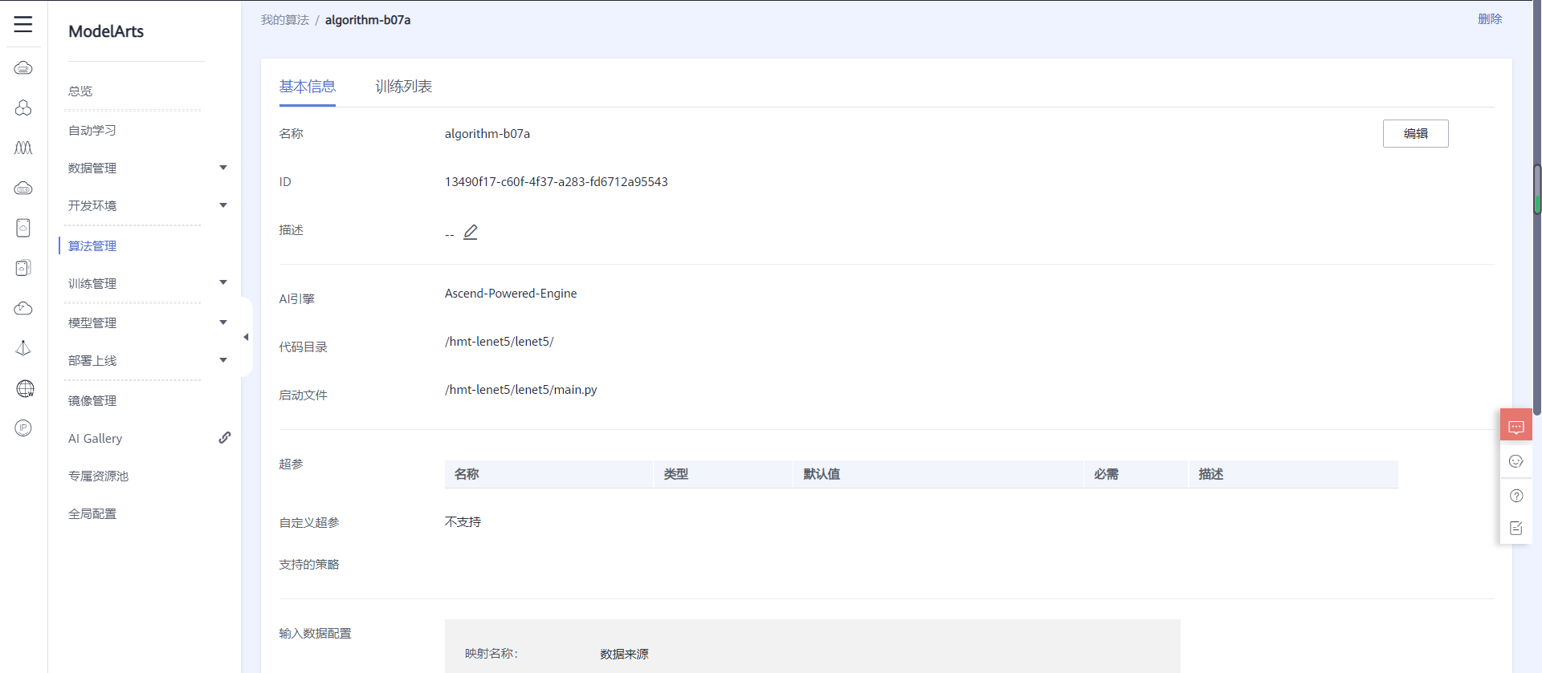
Task: Open 镜像管理 in the sidebar
Action: point(92,400)
